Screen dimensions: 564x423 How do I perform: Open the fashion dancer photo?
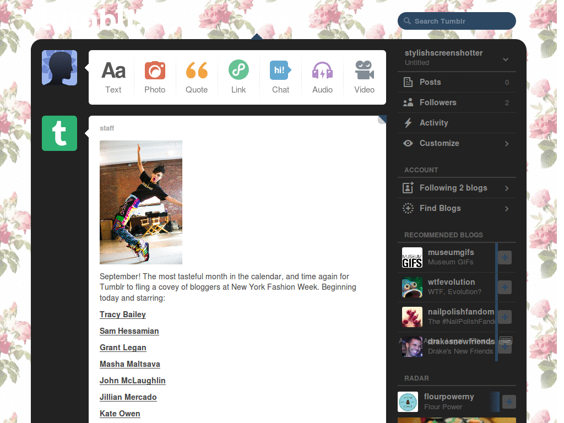141,202
